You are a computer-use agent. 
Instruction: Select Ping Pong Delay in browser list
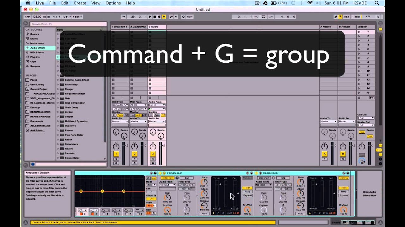pos(74,135)
